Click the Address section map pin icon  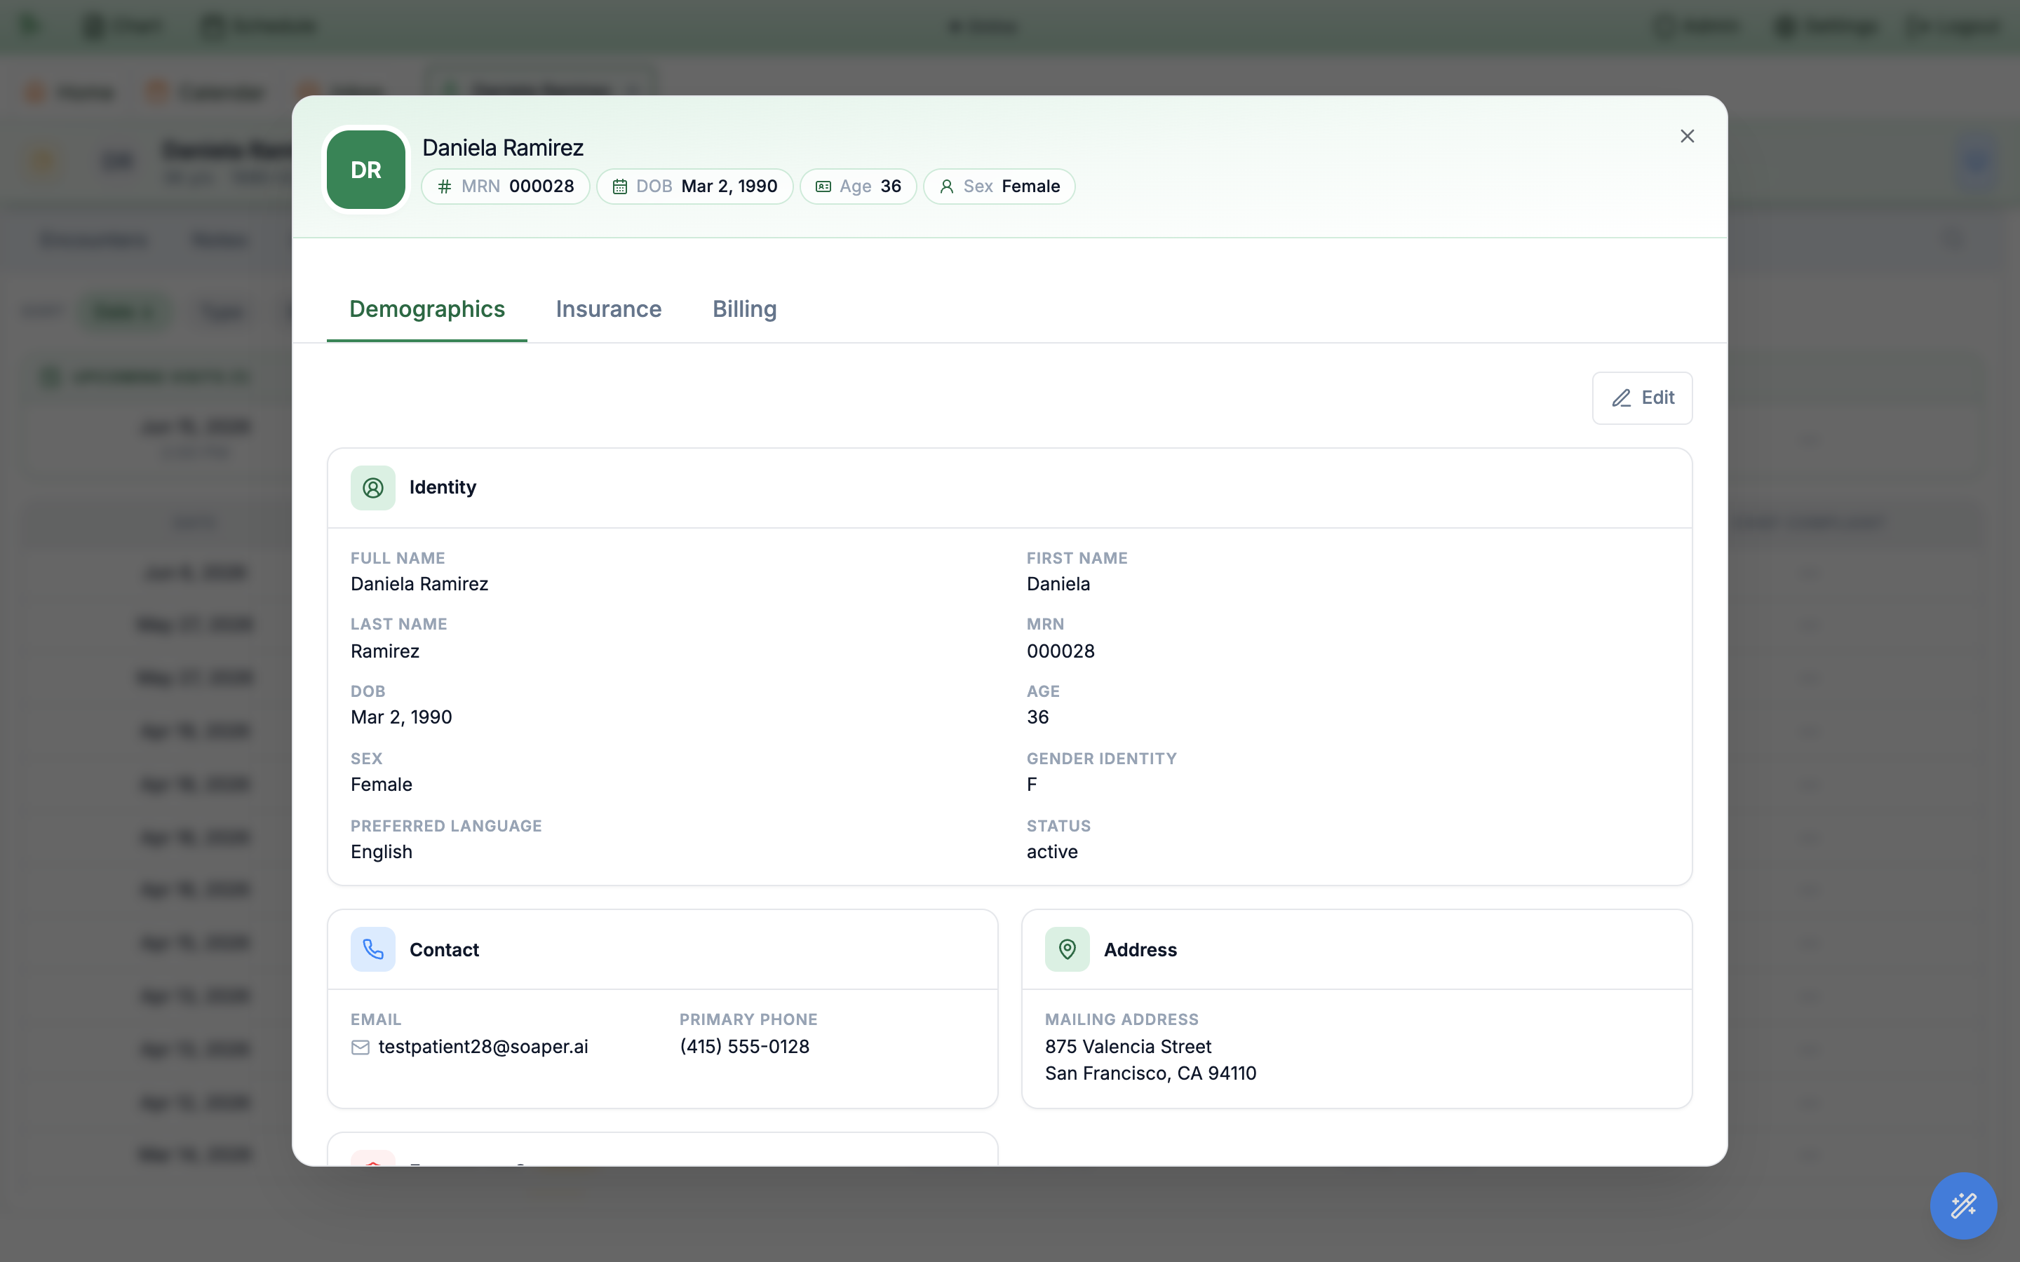pyautogui.click(x=1067, y=949)
